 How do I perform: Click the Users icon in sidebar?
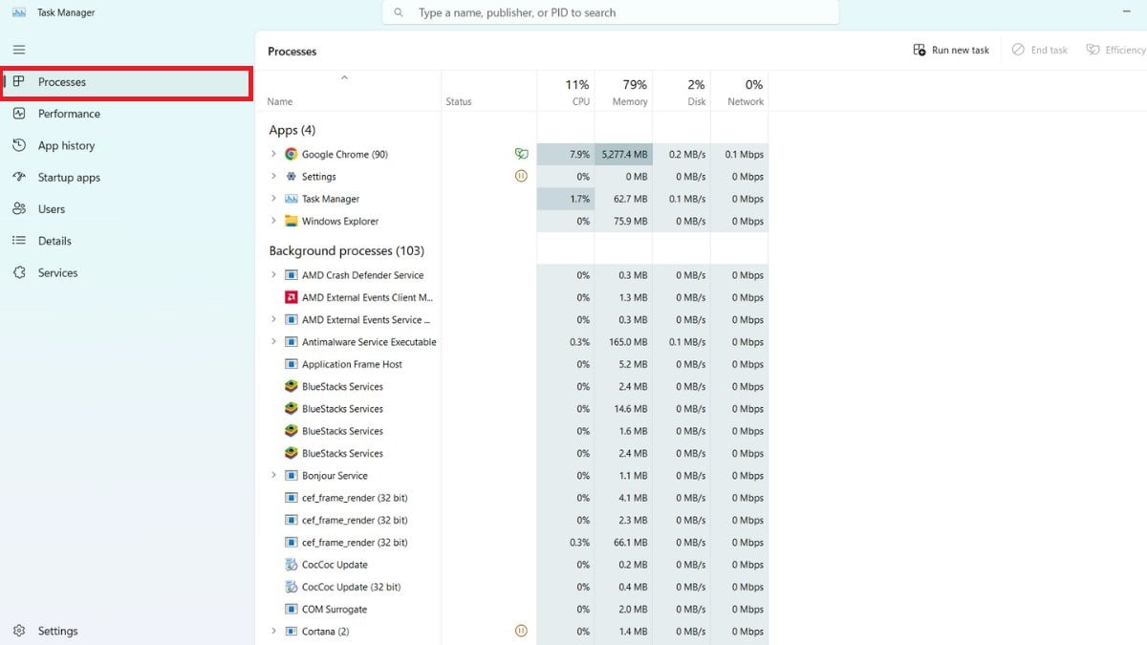(19, 208)
